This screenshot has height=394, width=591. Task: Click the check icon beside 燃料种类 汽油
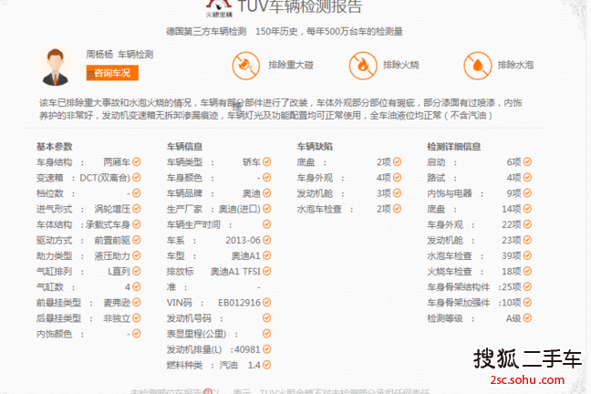(267, 365)
